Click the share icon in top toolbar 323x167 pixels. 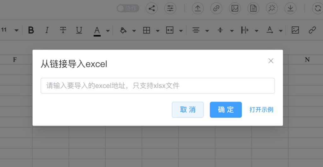(x=152, y=9)
